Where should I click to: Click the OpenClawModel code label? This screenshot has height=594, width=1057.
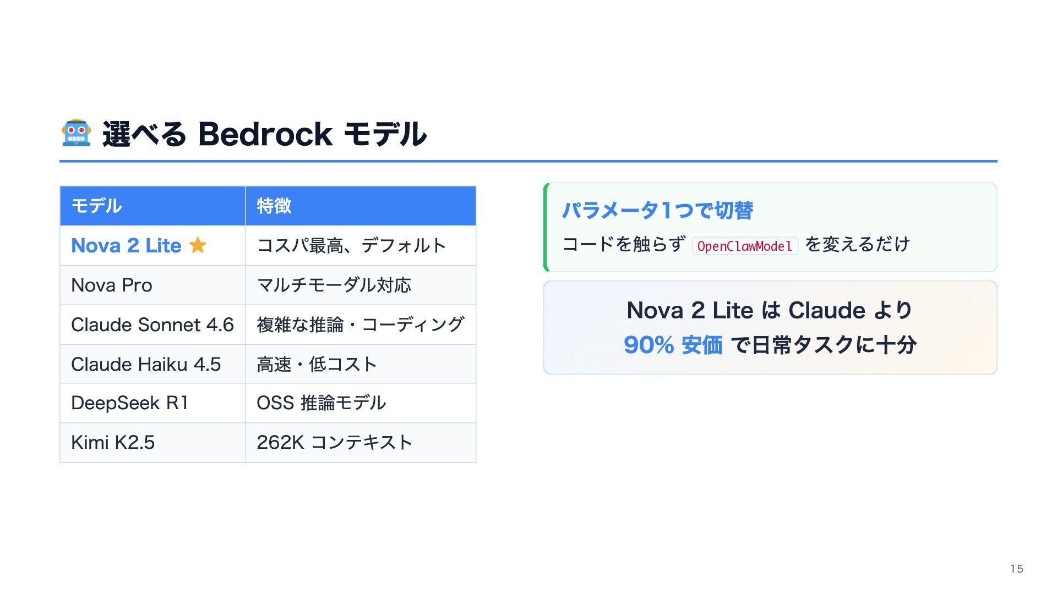click(x=744, y=246)
